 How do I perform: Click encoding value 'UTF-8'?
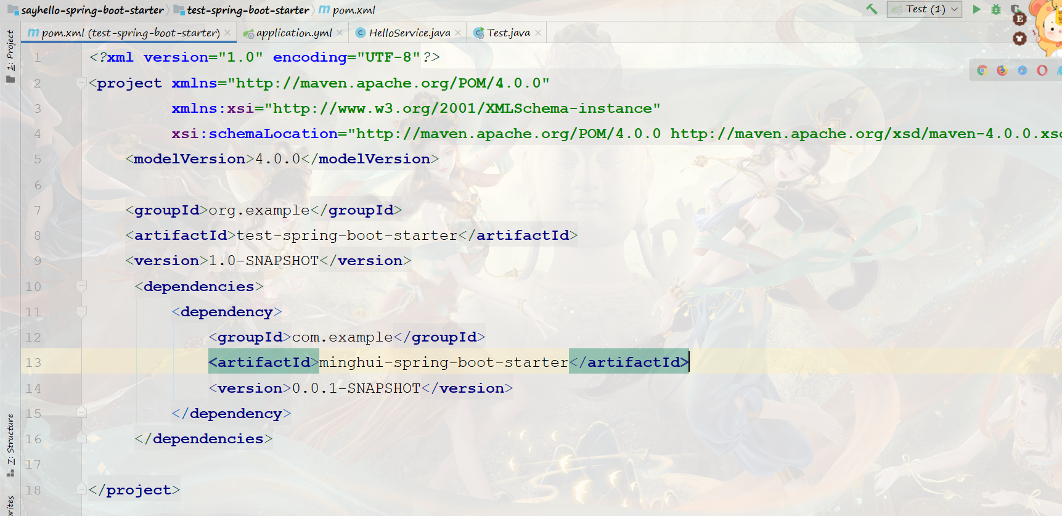[x=388, y=57]
